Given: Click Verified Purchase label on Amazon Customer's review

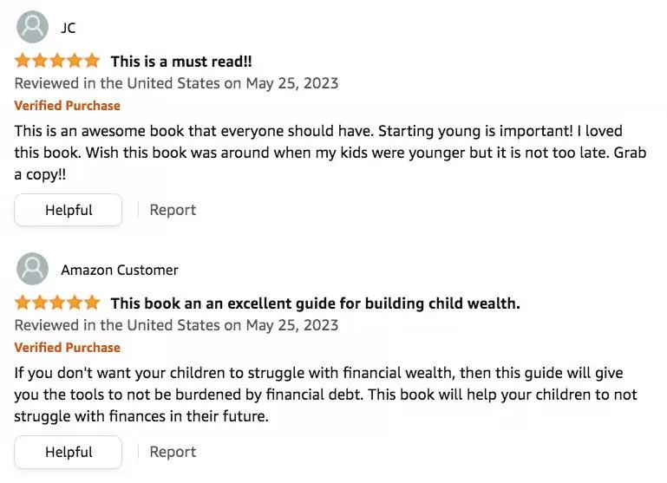Looking at the screenshot, I should [68, 348].
